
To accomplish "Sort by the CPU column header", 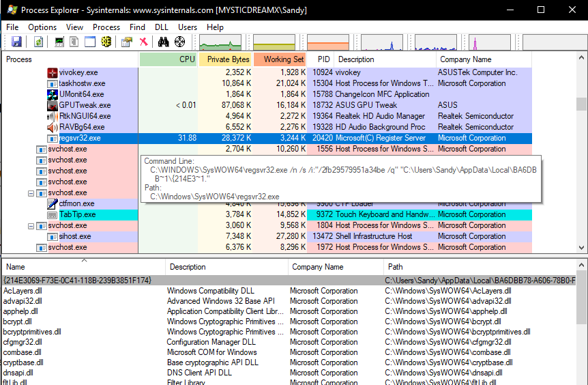I will coord(168,59).
